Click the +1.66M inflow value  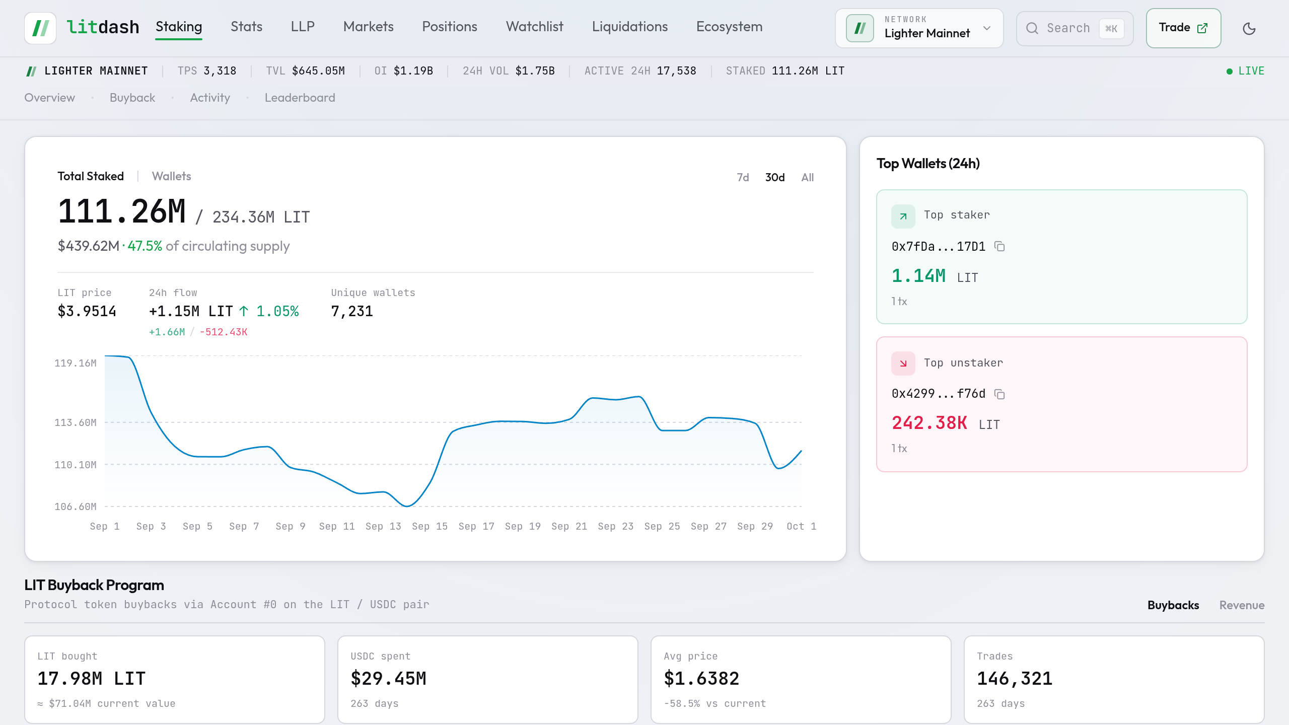[x=167, y=332]
